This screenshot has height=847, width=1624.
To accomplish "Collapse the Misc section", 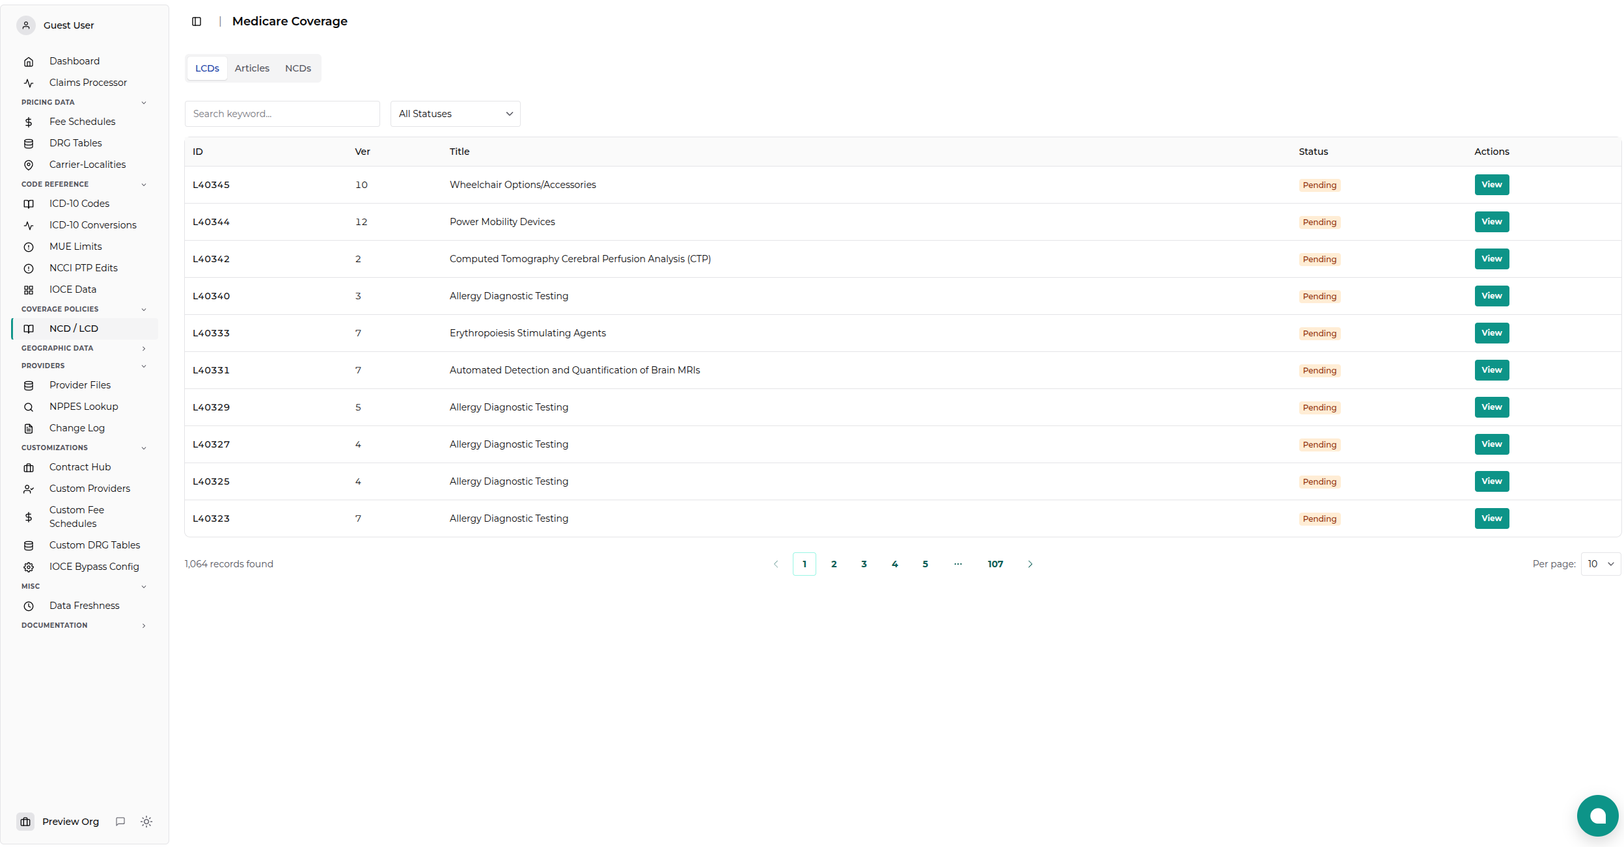I will click(144, 587).
